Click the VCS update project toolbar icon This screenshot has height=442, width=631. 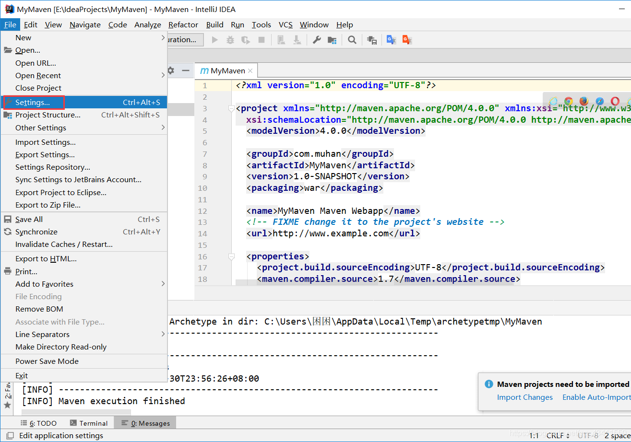click(282, 40)
